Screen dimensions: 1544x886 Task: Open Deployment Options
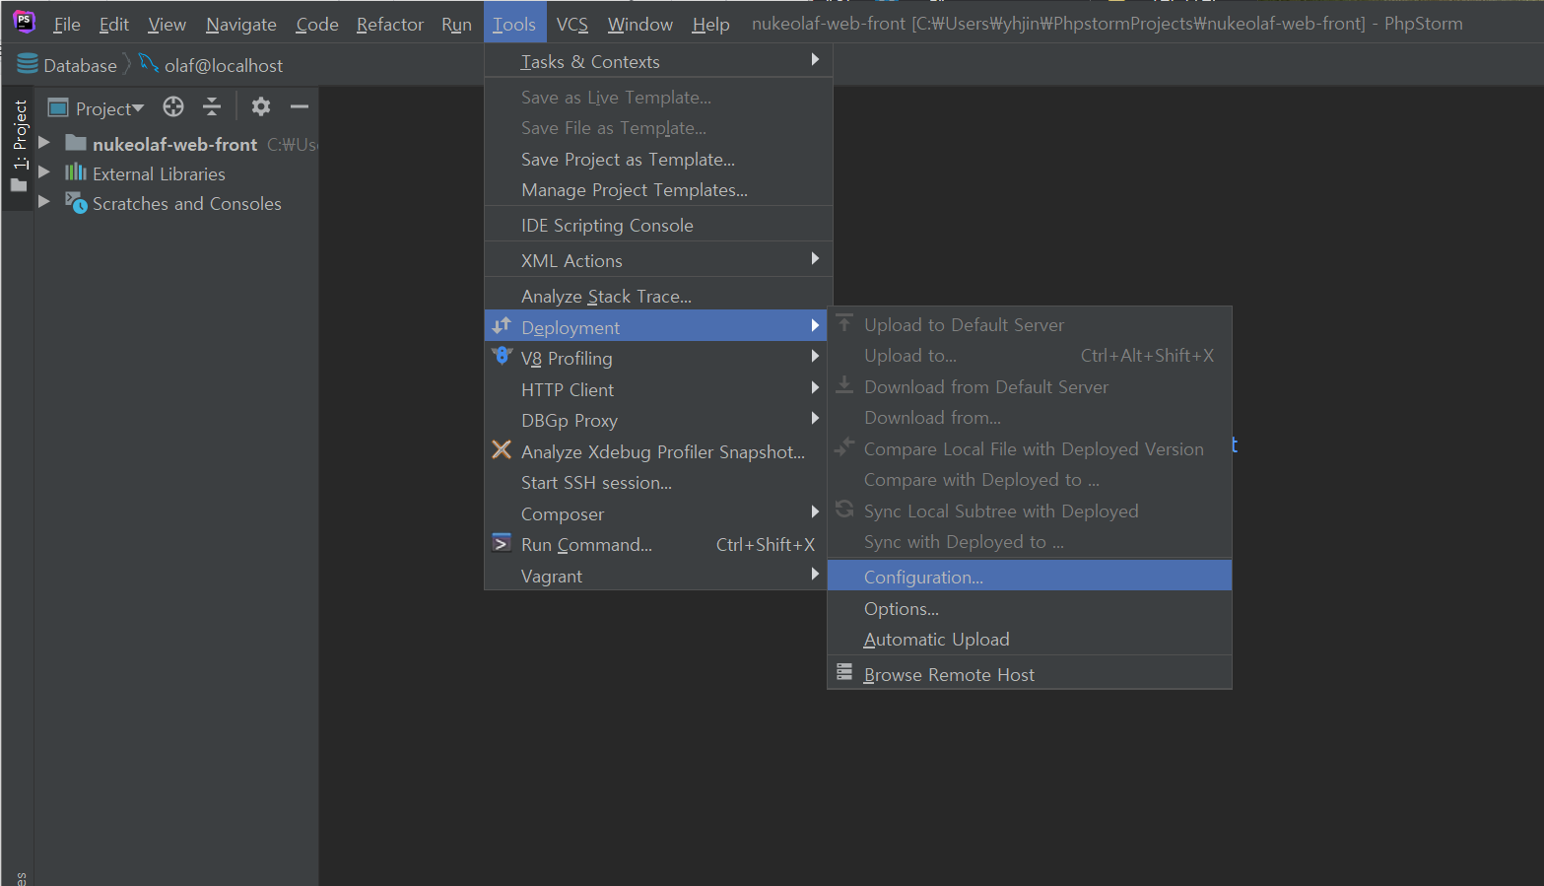tap(1030, 608)
